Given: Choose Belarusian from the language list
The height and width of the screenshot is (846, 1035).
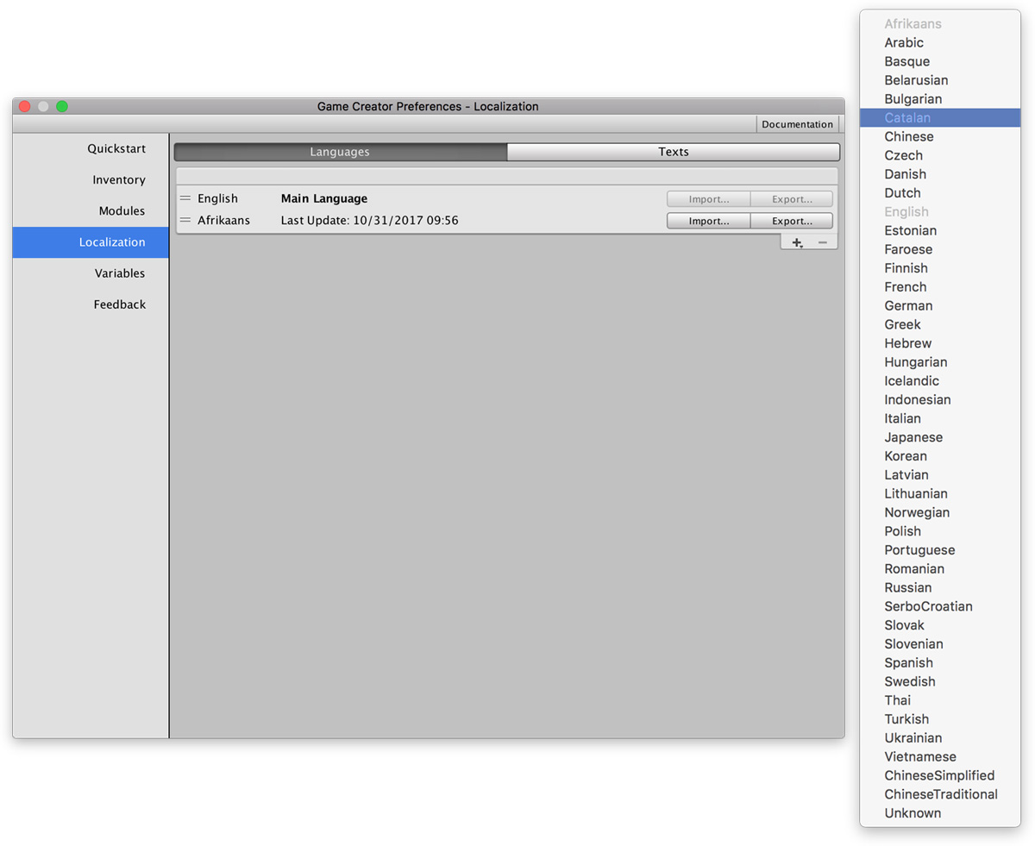Looking at the screenshot, I should coord(940,80).
